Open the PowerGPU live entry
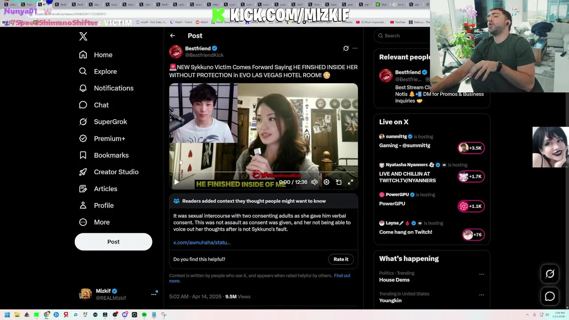569x320 pixels. (392, 204)
